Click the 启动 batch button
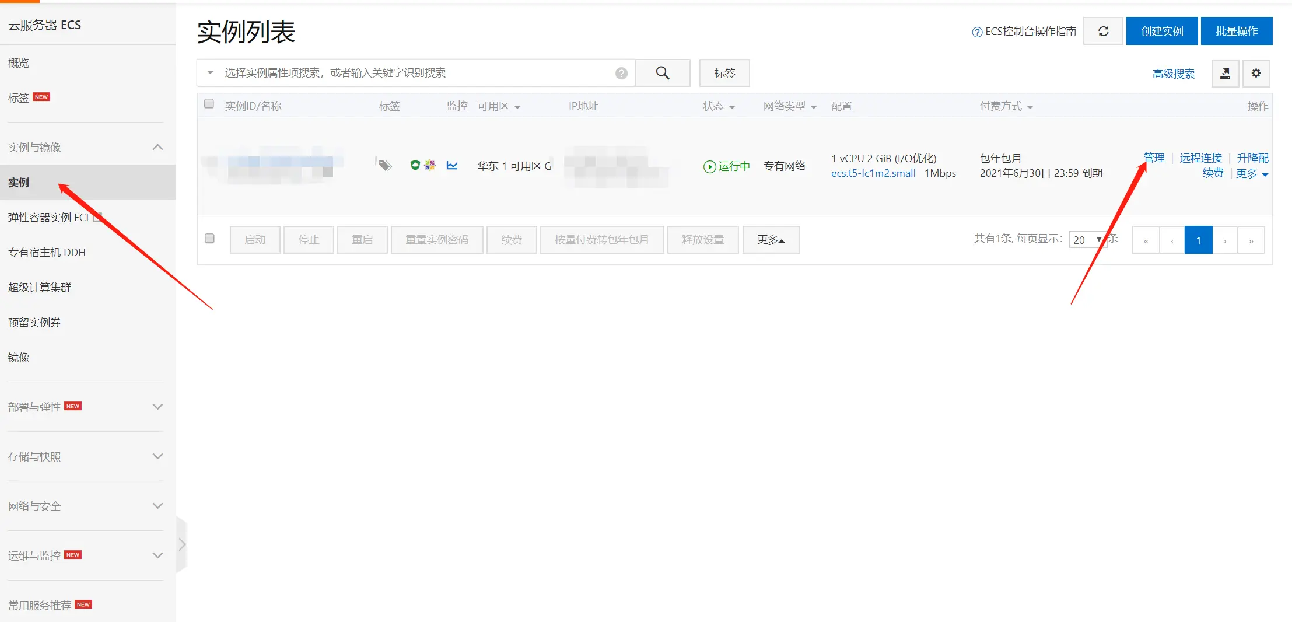 tap(255, 240)
